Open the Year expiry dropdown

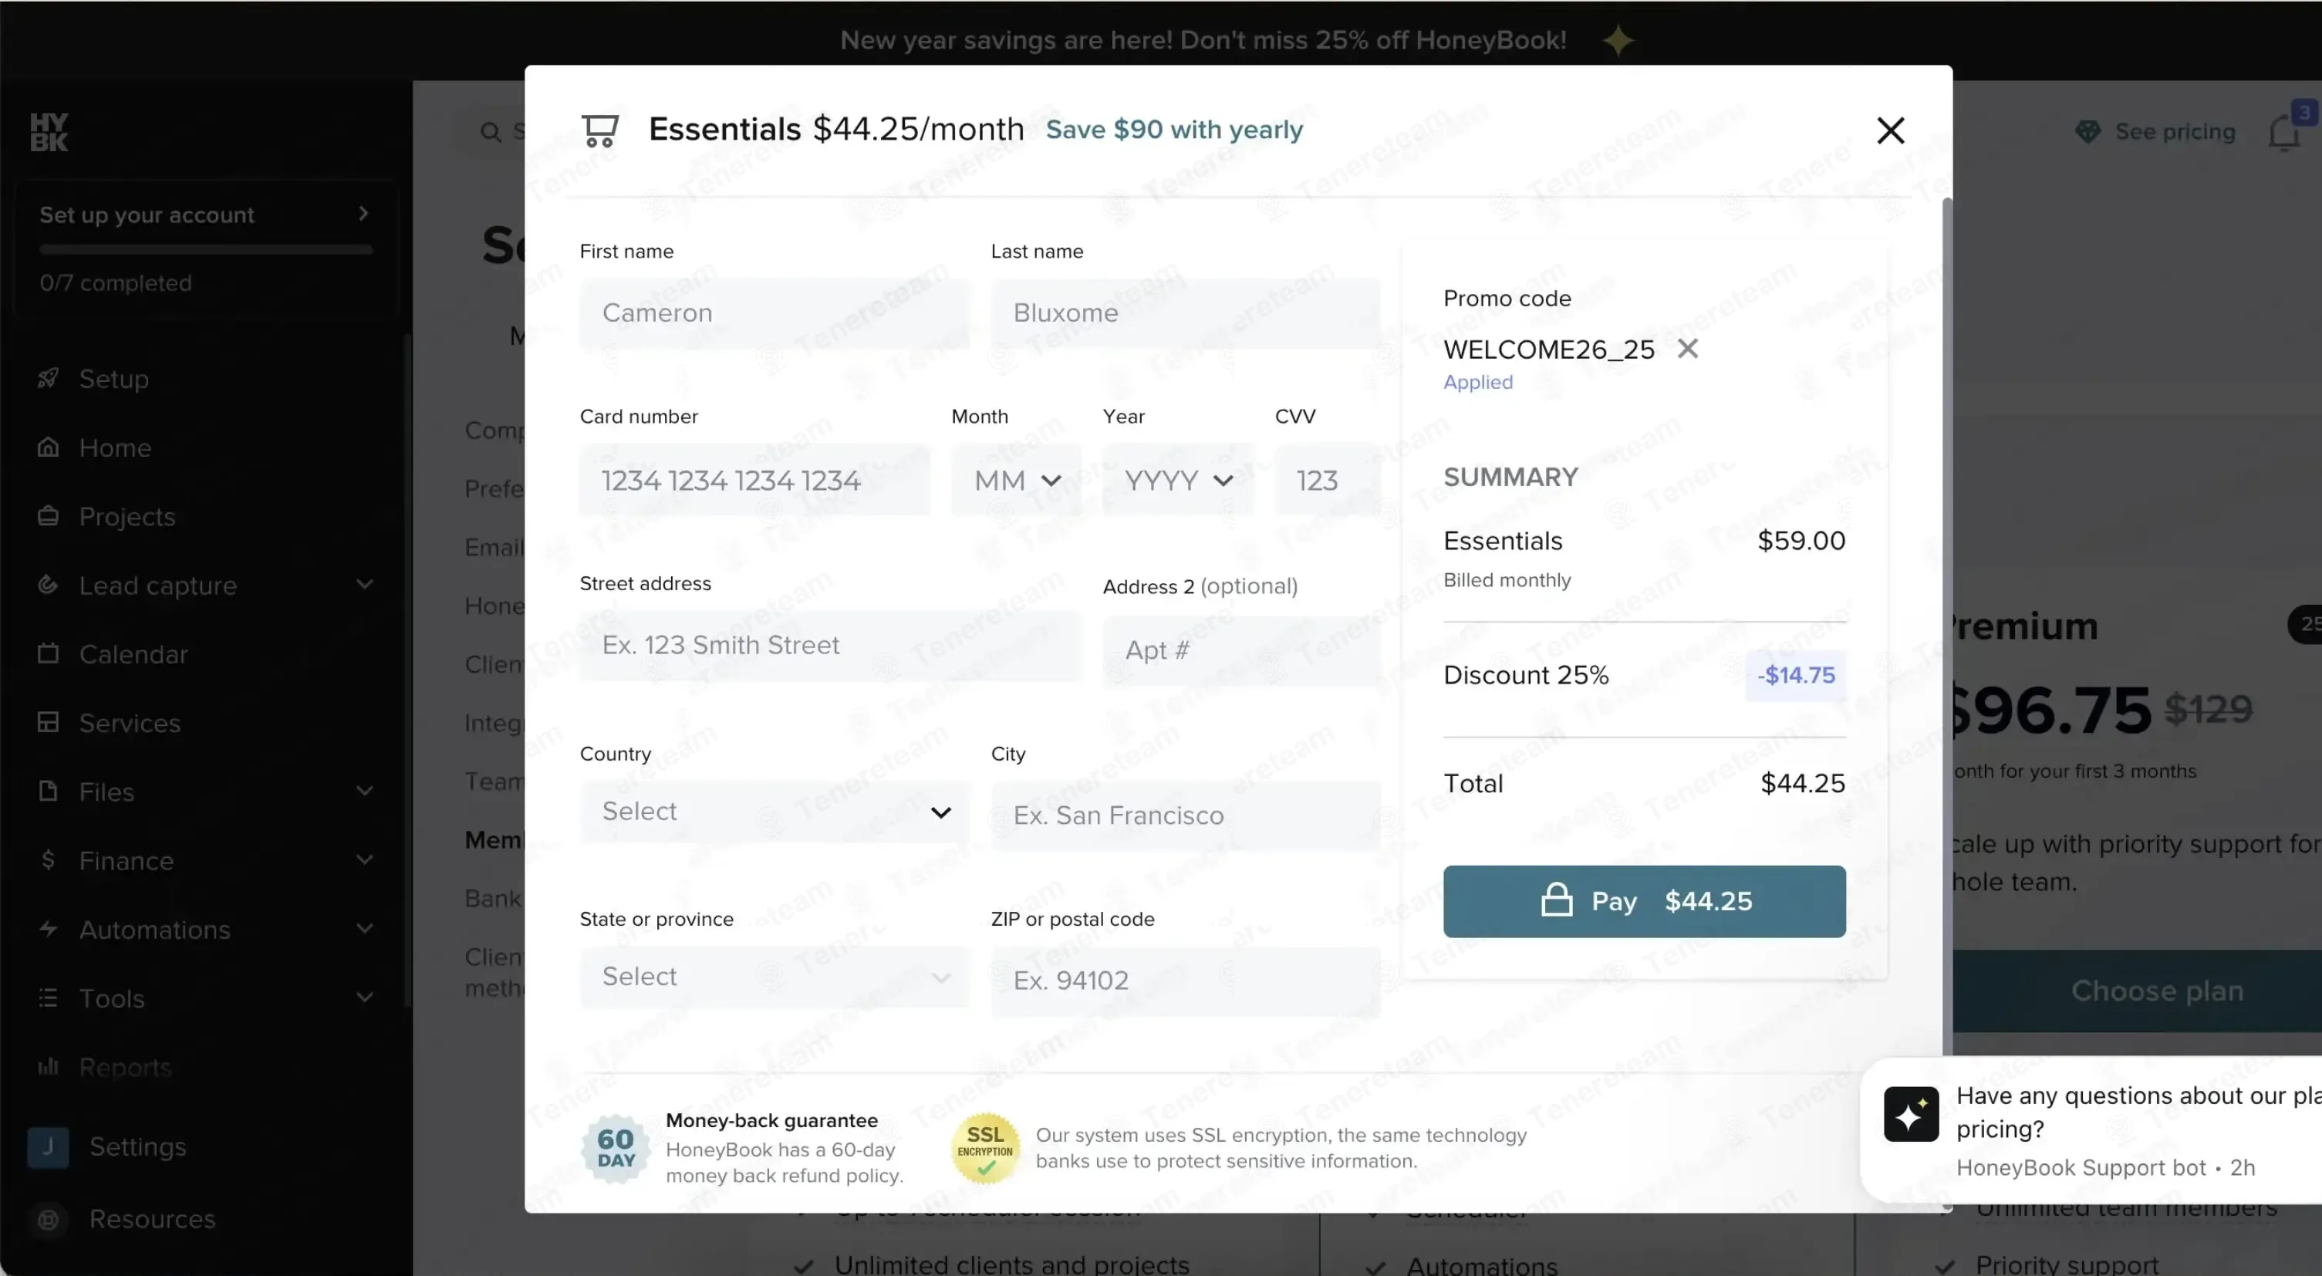(1177, 481)
